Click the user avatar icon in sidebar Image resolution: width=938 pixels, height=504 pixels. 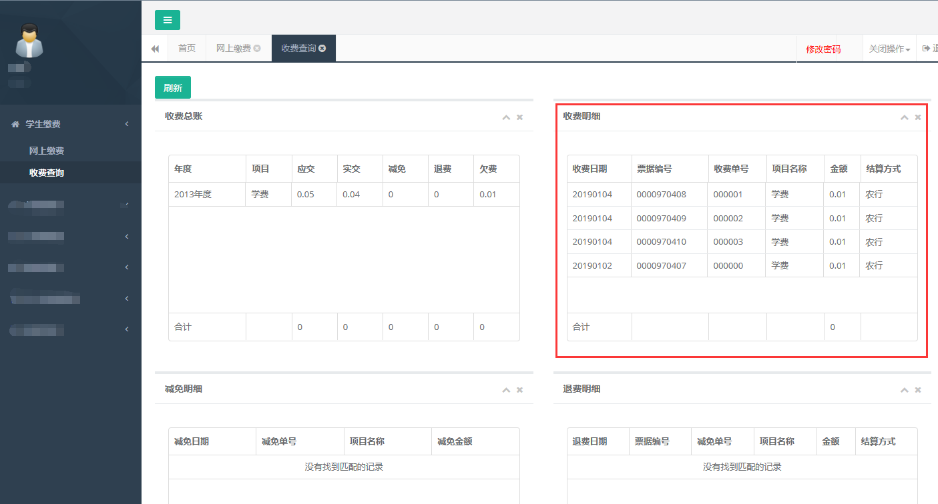tap(29, 41)
